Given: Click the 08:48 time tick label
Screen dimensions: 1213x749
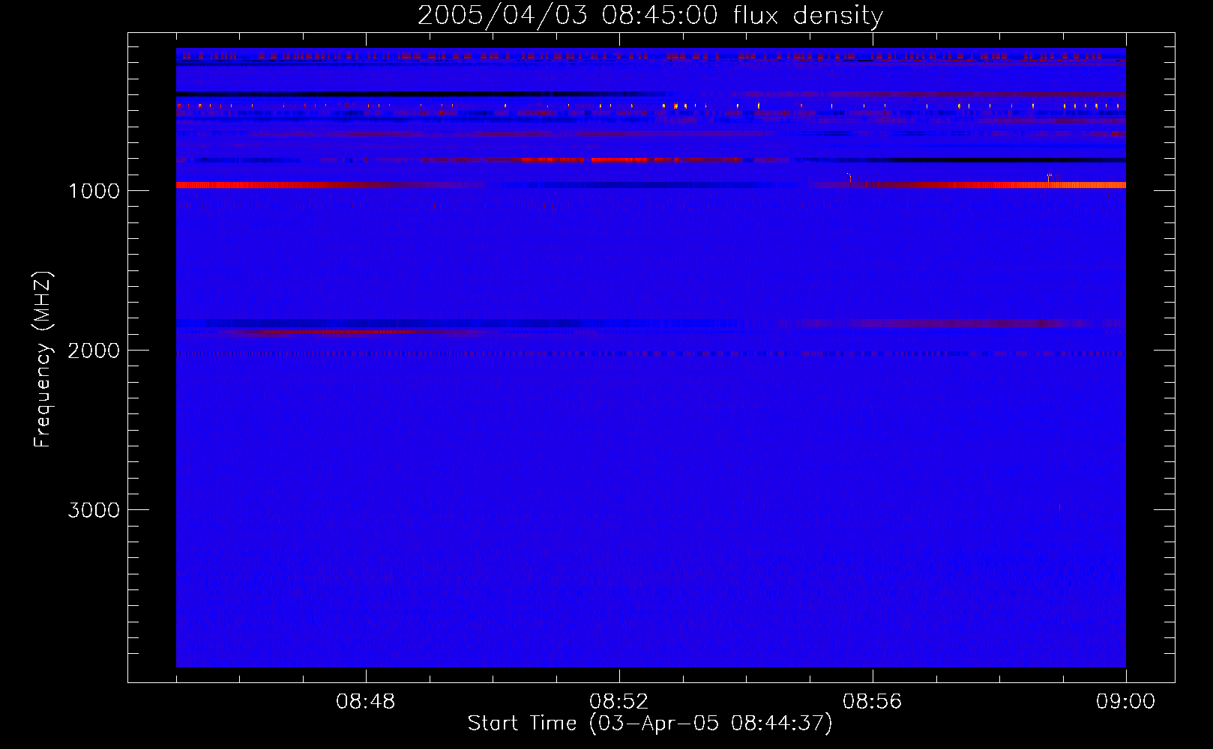Looking at the screenshot, I should tap(366, 702).
